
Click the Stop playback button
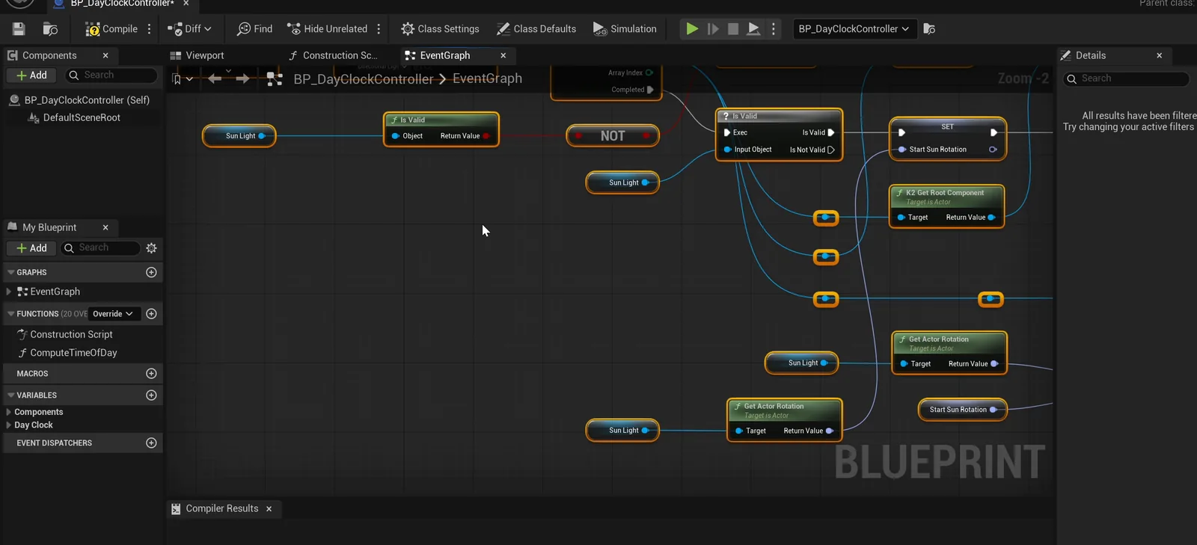coord(733,29)
